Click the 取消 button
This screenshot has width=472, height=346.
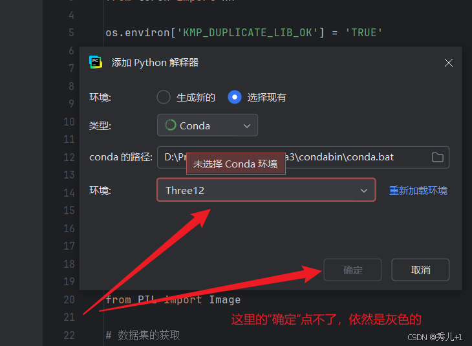(x=420, y=270)
